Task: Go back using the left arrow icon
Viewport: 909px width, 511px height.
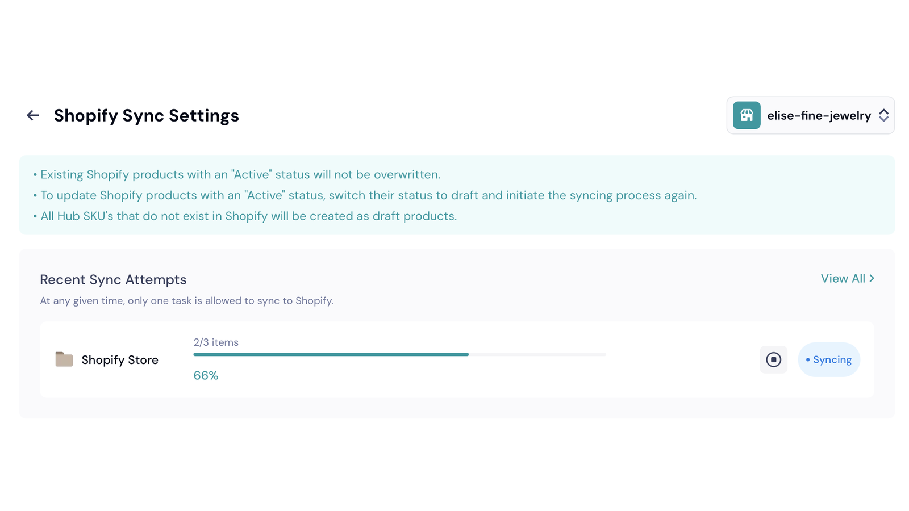Action: click(33, 115)
